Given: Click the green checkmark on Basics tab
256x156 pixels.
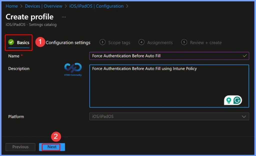Looking at the screenshot, I should coord(11,42).
